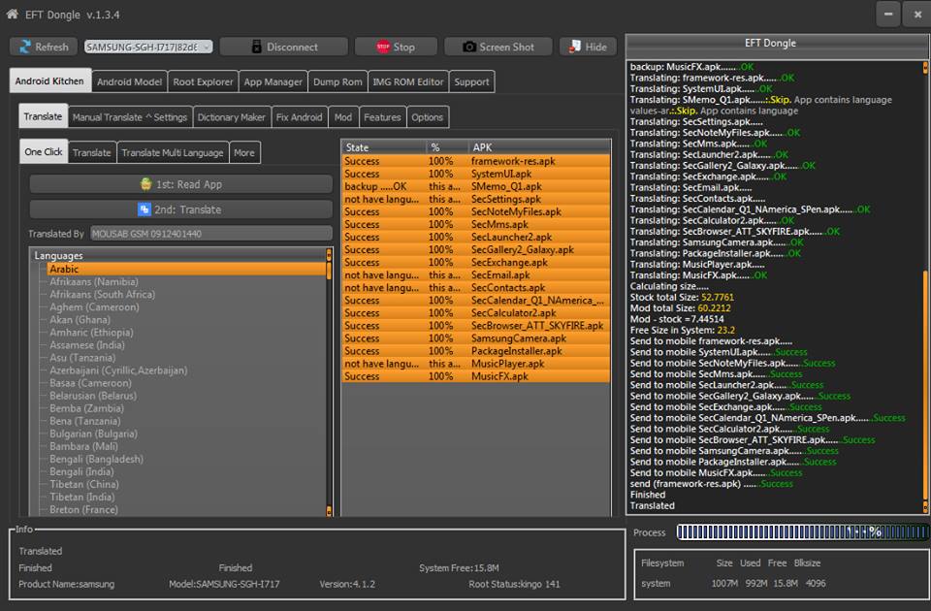931x611 pixels.
Task: Select the framework-res.apk row
Action: [x=476, y=161]
